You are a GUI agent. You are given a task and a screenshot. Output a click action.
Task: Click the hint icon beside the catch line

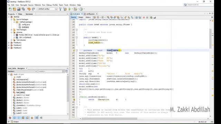(x=74, y=100)
